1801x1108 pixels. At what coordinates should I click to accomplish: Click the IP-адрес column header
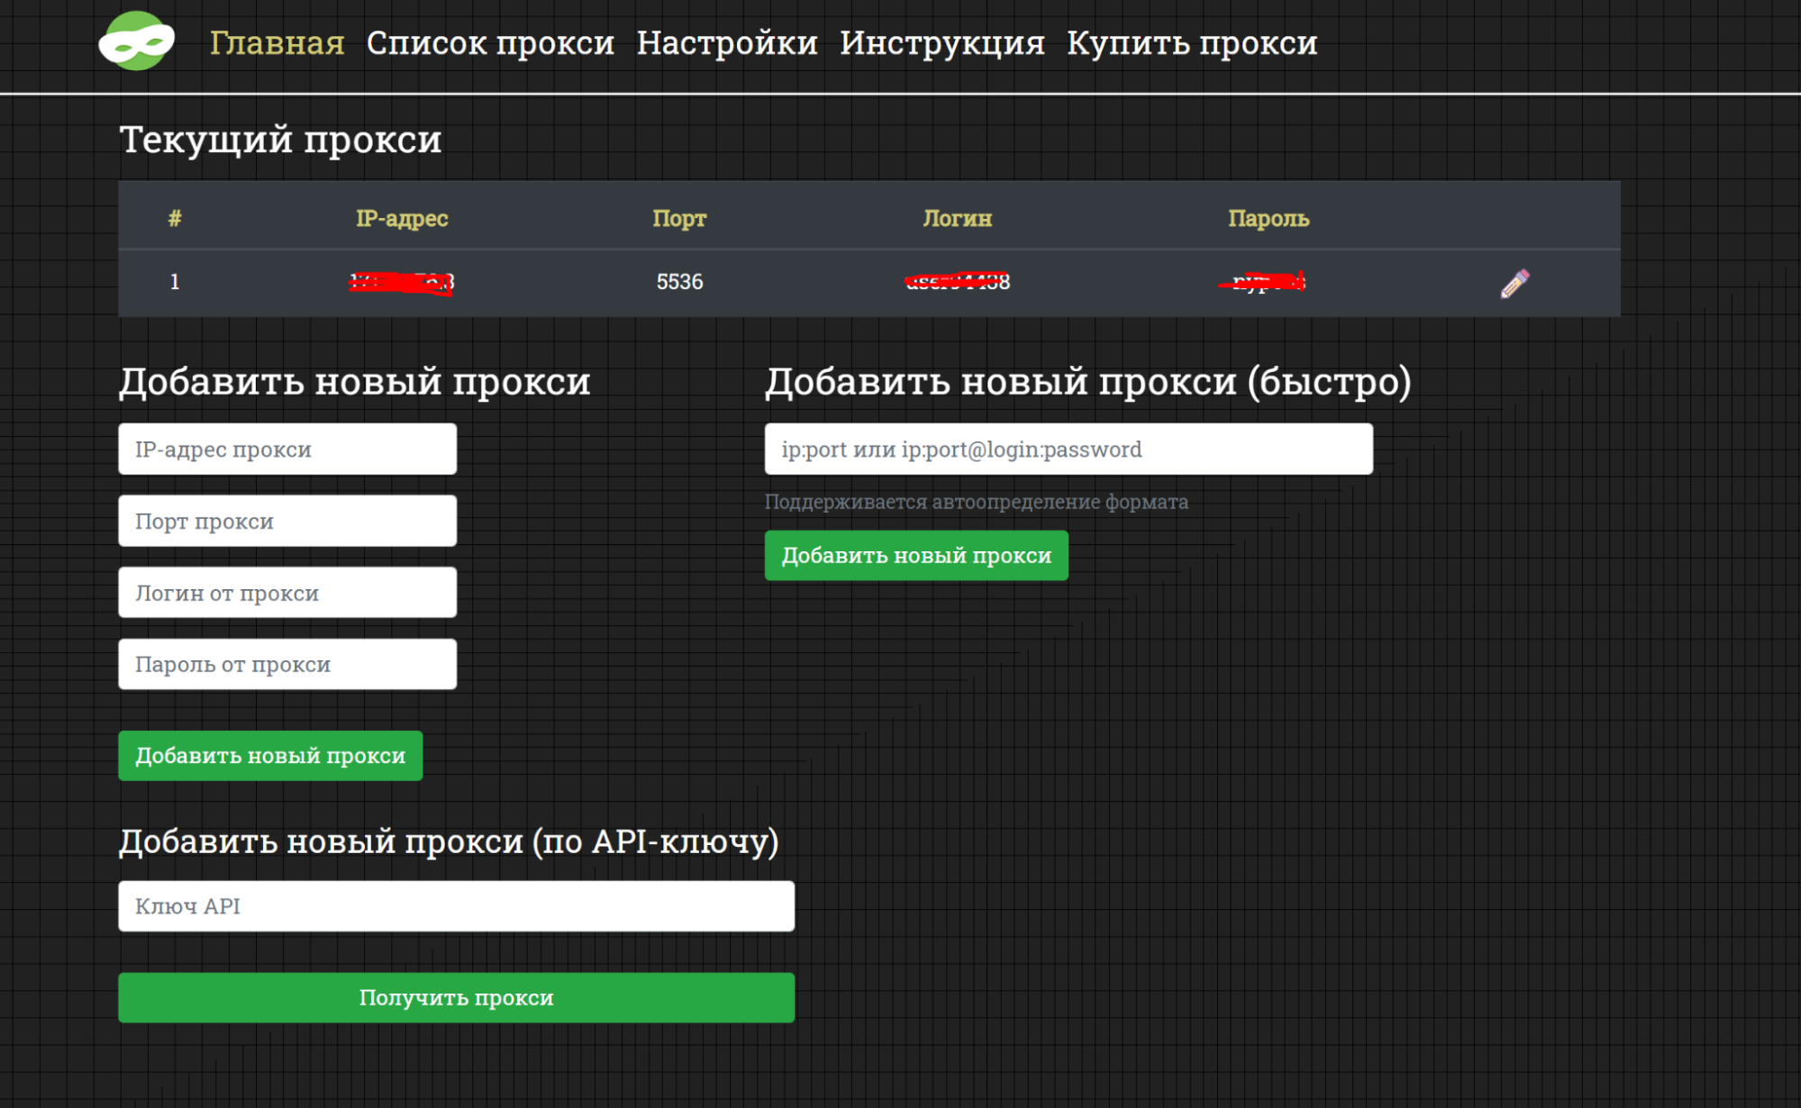point(402,218)
